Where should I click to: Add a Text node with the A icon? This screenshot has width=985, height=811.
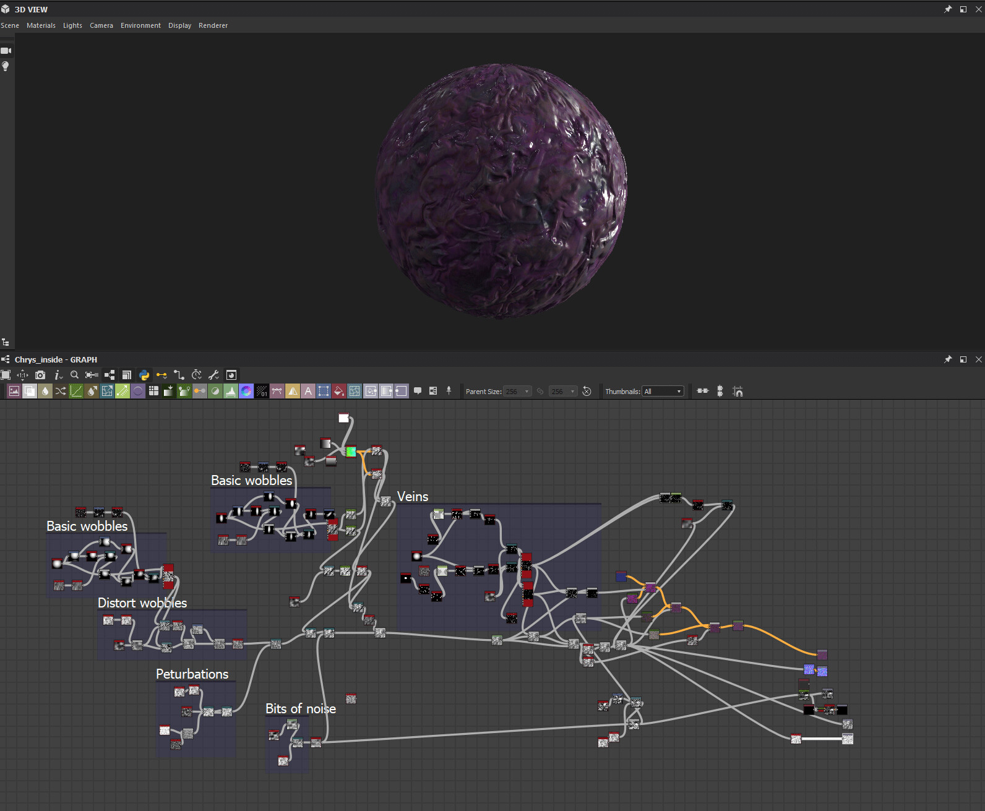(308, 391)
